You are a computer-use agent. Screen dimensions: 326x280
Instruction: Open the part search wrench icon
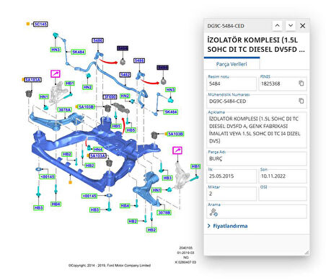tap(213, 212)
